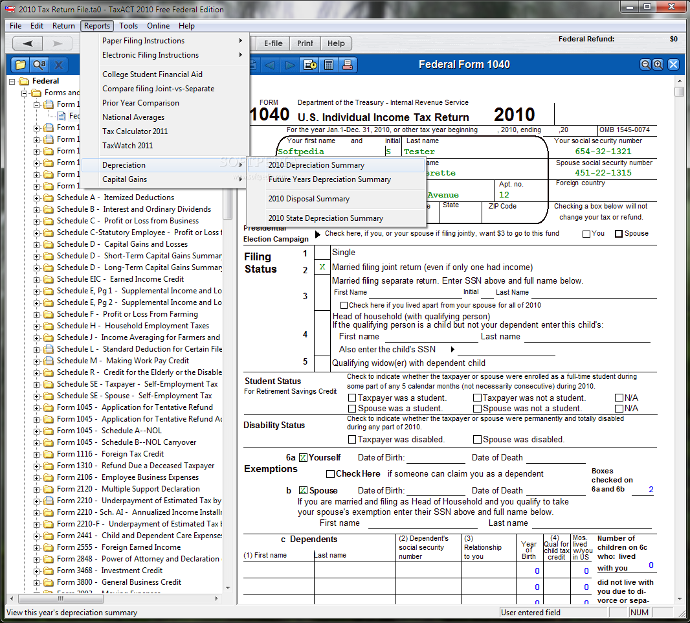Open the forms folder icon in panel toolbar
Image resolution: width=690 pixels, height=623 pixels.
20,65
